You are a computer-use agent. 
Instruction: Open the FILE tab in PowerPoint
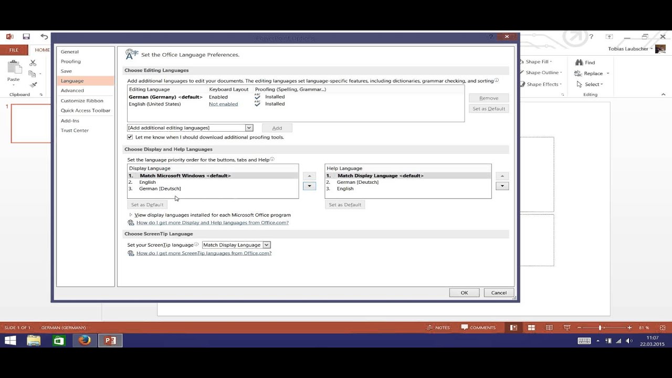coord(14,50)
